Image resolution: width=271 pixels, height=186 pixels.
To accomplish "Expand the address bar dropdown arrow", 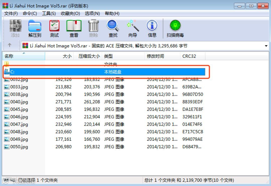I will coord(266,46).
